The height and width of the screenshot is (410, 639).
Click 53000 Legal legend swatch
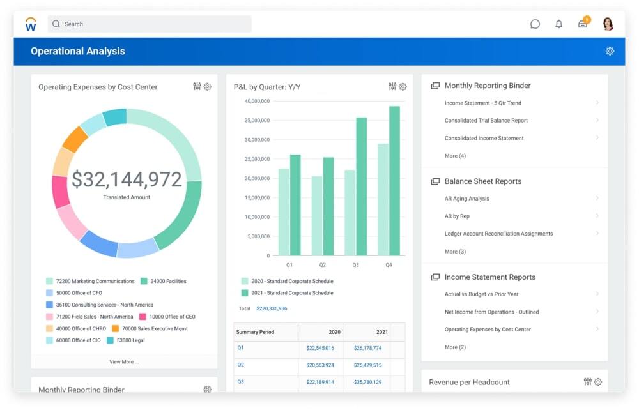point(110,340)
